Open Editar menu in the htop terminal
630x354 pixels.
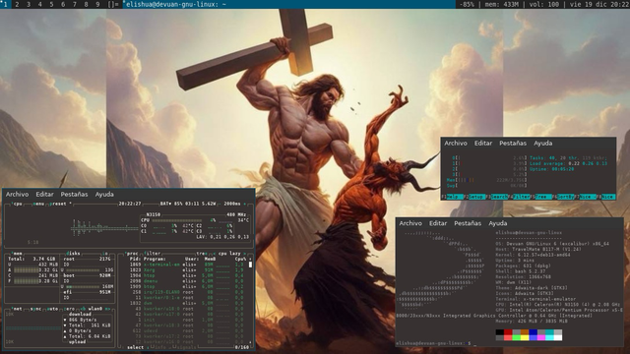pyautogui.click(x=483, y=144)
